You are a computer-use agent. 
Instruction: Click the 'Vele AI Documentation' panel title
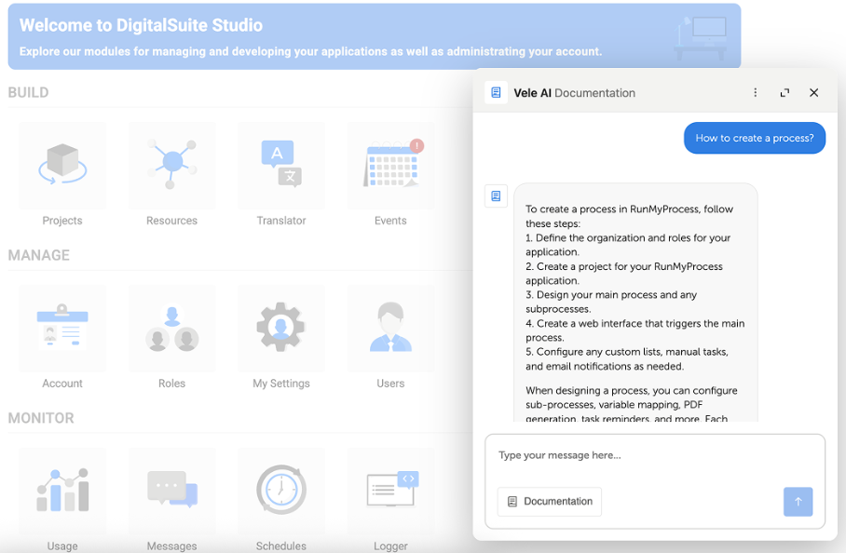574,93
